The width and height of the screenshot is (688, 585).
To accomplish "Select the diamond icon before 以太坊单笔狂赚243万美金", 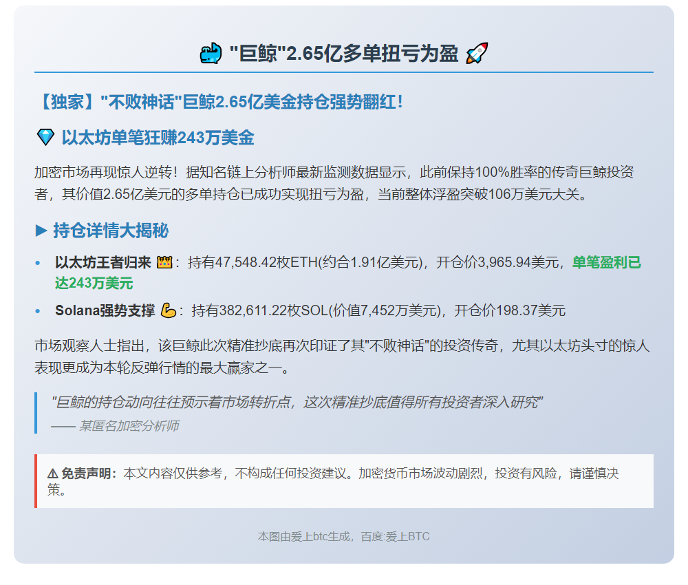I will pos(45,137).
